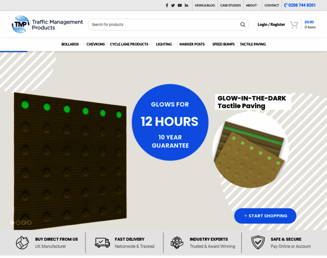Open the Case Studies page
The image size is (327, 258).
[x=231, y=6]
